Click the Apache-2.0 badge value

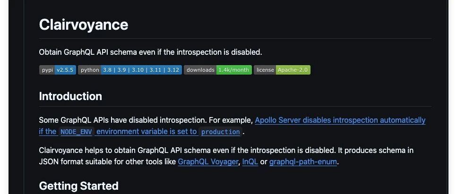[293, 70]
